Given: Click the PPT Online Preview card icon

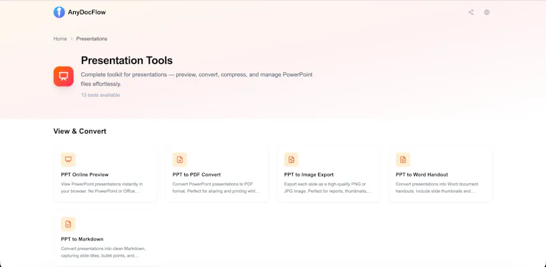Looking at the screenshot, I should pos(68,159).
